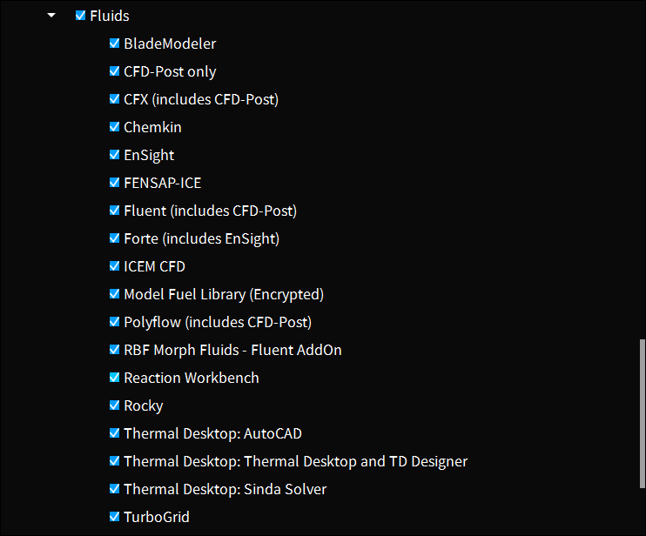646x536 pixels.
Task: Deselect CFD-Post only checkbox
Action: coord(114,71)
